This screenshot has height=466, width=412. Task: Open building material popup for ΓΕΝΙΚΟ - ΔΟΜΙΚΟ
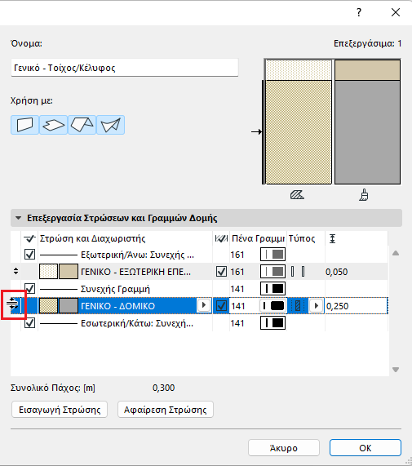(204, 305)
